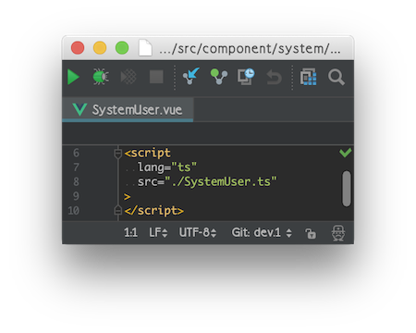
Task: Click the fold marker at line 10 closing script
Action: [x=117, y=210]
